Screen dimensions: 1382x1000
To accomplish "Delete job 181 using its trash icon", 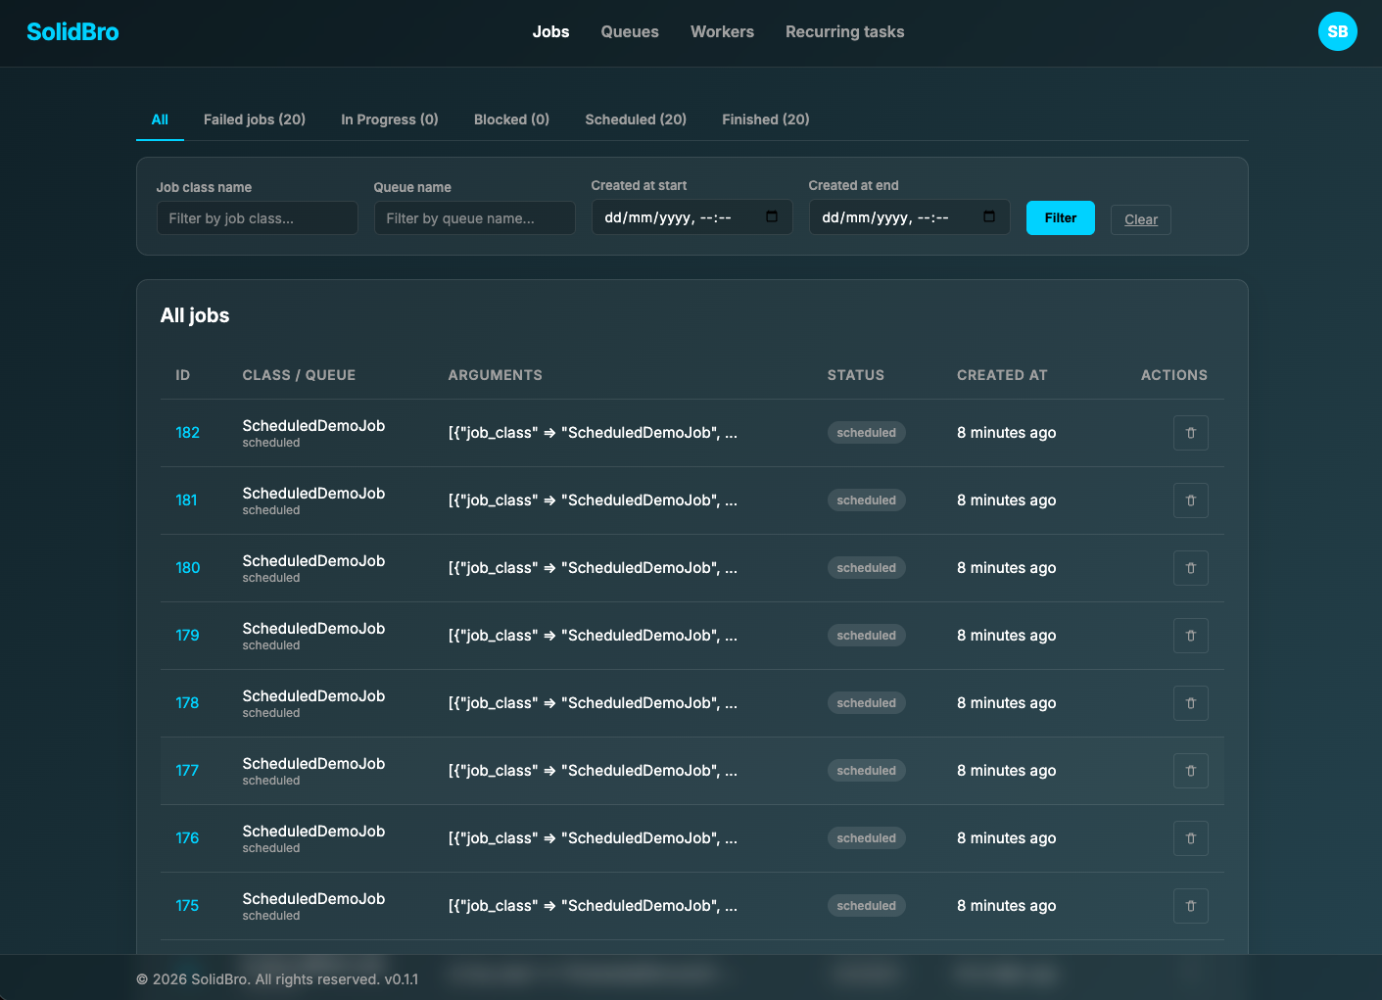I will tap(1190, 500).
